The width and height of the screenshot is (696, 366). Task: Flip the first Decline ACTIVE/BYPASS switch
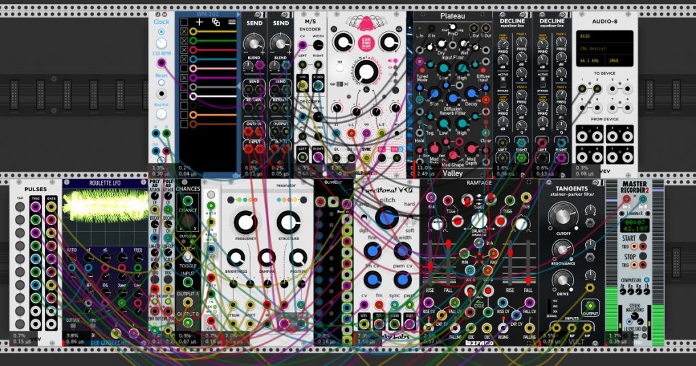502,83
